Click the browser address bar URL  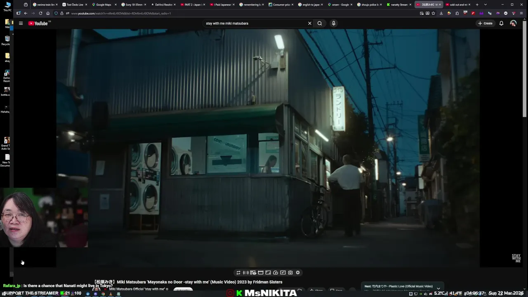(x=121, y=13)
